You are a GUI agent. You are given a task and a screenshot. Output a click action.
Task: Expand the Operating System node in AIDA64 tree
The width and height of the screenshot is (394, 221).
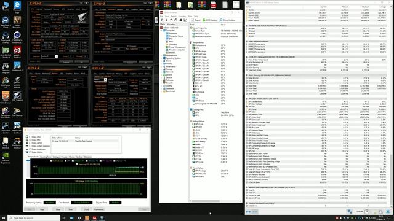(x=161, y=58)
